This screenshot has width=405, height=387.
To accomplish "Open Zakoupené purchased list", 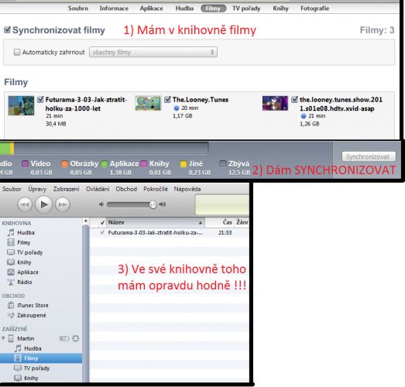I will tap(27, 315).
